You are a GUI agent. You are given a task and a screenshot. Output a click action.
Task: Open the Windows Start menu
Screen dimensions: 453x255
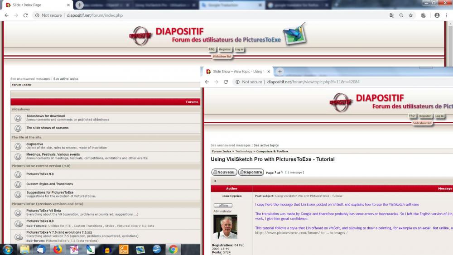coord(8,249)
